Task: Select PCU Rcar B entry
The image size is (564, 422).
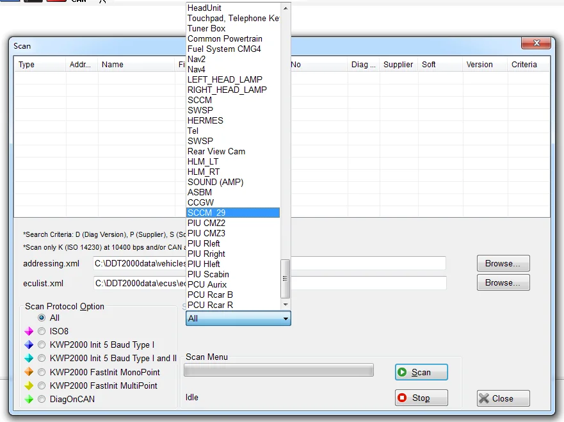Action: 233,295
